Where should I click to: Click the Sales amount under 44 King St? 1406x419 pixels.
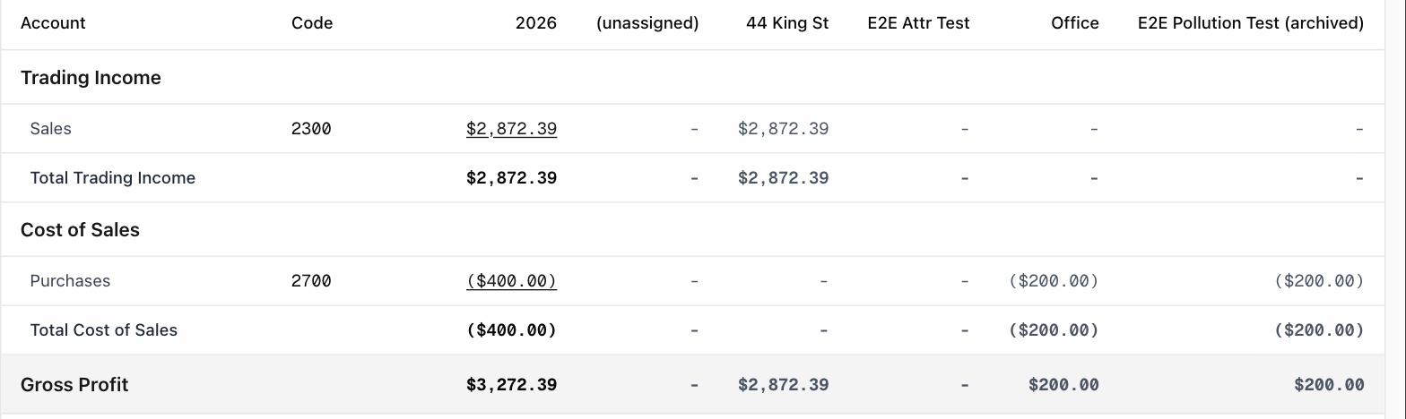click(x=784, y=129)
